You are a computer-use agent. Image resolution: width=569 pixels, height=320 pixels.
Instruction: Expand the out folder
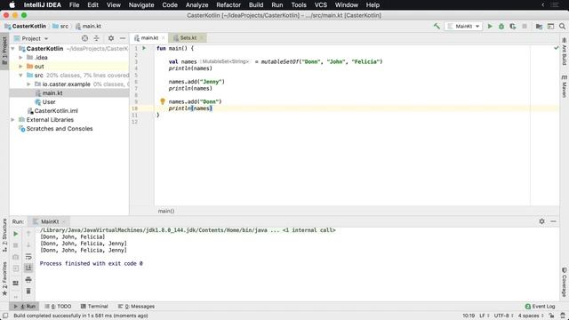point(20,67)
